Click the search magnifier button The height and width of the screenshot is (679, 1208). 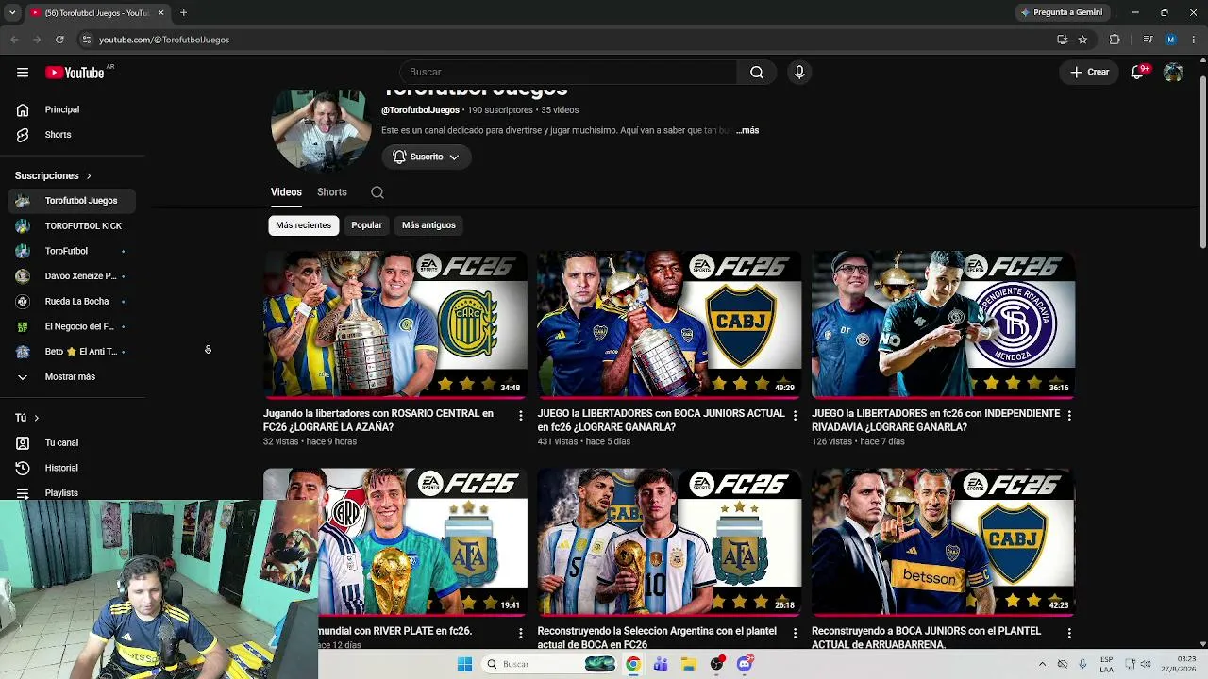point(757,73)
